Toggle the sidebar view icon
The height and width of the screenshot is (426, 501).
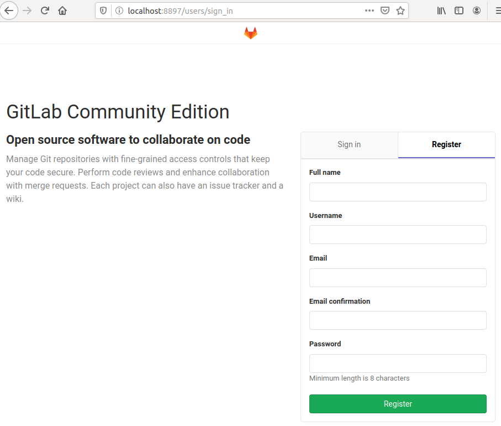[459, 11]
